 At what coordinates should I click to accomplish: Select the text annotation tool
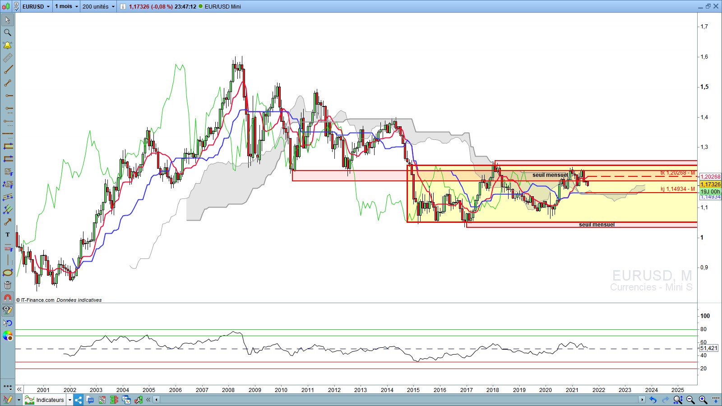click(7, 235)
